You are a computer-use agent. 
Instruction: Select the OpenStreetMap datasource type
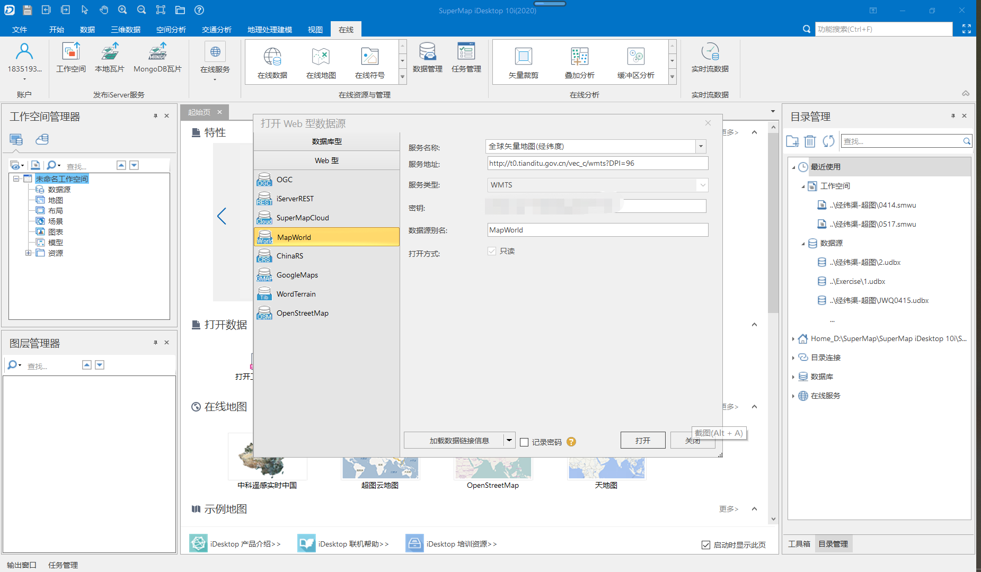326,313
